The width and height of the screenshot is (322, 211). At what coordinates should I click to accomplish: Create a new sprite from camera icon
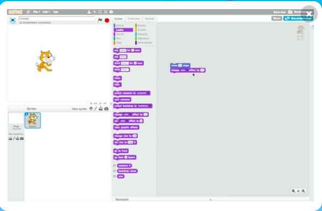[x=106, y=109]
